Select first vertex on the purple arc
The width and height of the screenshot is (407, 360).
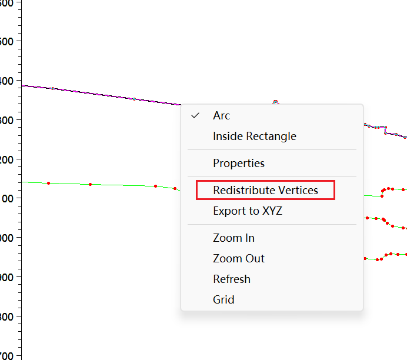pyautogui.click(x=53, y=88)
